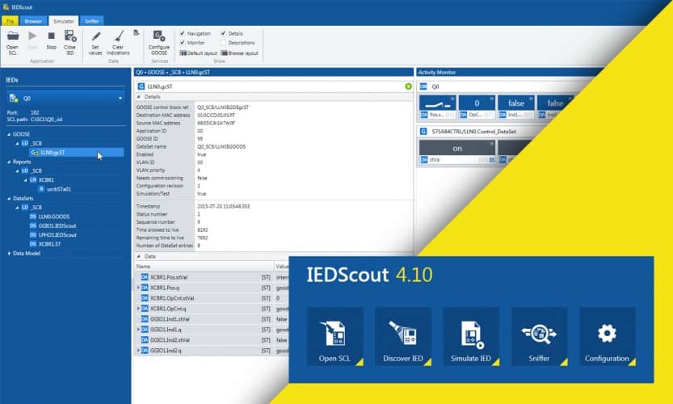Open the Configure GOOSE tool

click(159, 36)
